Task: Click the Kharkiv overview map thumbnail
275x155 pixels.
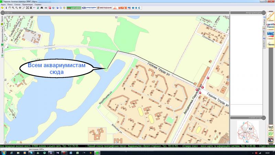Action: pyautogui.click(x=247, y=131)
